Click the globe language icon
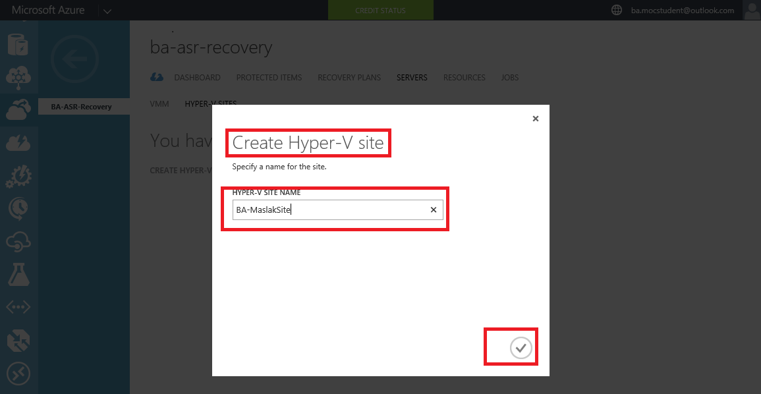Image resolution: width=761 pixels, height=394 pixels. [616, 10]
